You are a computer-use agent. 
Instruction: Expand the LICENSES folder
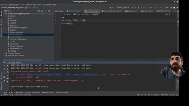point(6,23)
